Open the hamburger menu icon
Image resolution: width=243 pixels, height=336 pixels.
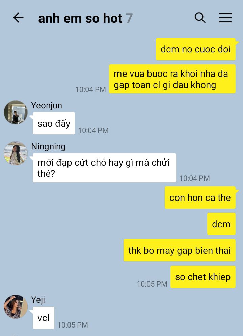coord(225,18)
